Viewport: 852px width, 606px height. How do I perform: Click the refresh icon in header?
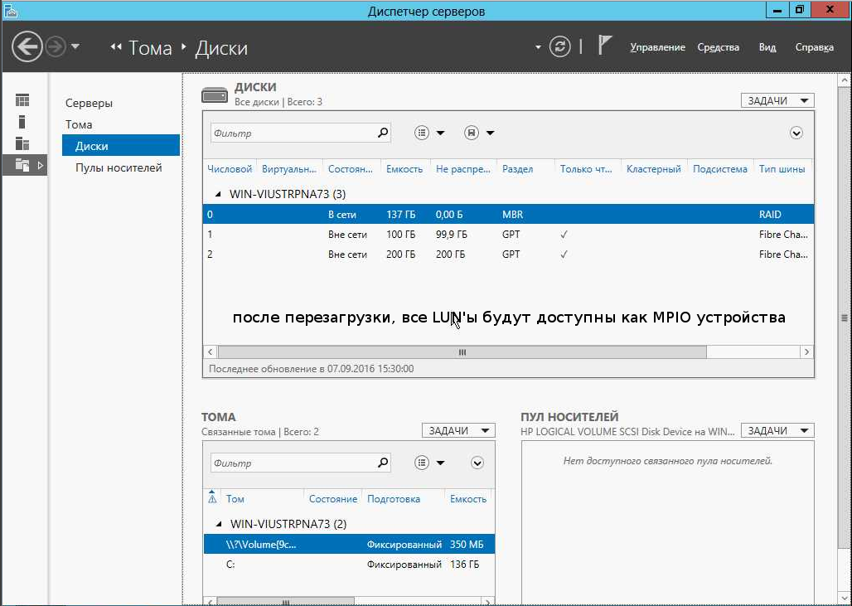pyautogui.click(x=559, y=46)
